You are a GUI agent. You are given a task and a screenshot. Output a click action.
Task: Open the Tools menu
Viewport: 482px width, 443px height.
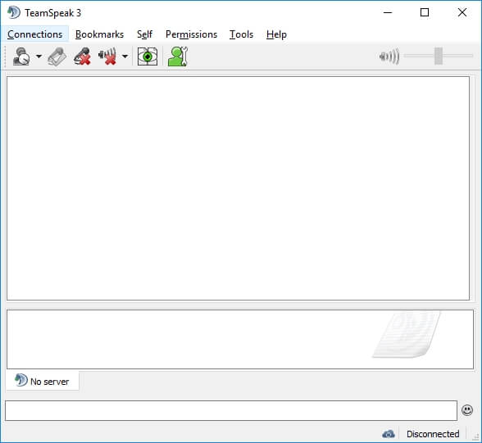[241, 34]
